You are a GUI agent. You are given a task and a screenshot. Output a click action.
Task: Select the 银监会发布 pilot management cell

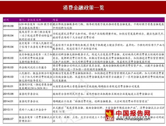point(35,119)
